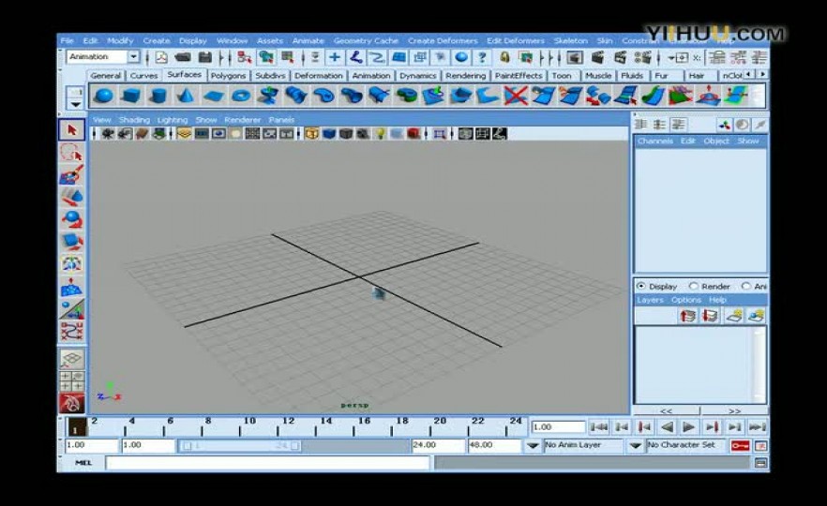The width and height of the screenshot is (827, 506).
Task: Step to next key
Action: [x=712, y=427]
